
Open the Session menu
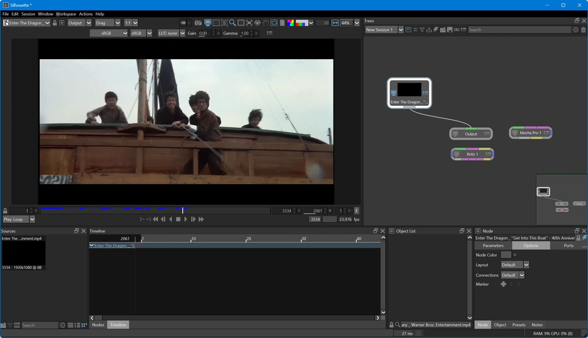coord(28,14)
